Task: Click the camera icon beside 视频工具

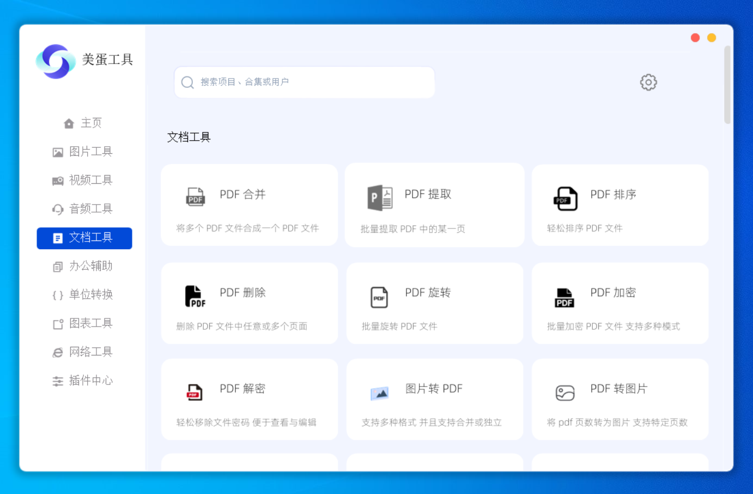Action: 58,181
